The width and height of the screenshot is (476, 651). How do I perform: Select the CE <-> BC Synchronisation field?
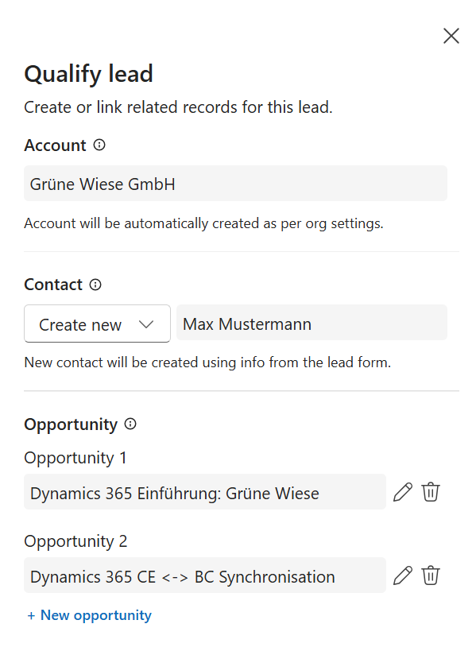[x=207, y=576]
